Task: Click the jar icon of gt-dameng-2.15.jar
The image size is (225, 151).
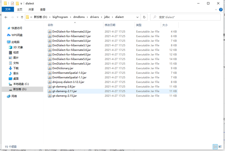Action: (x=50, y=96)
